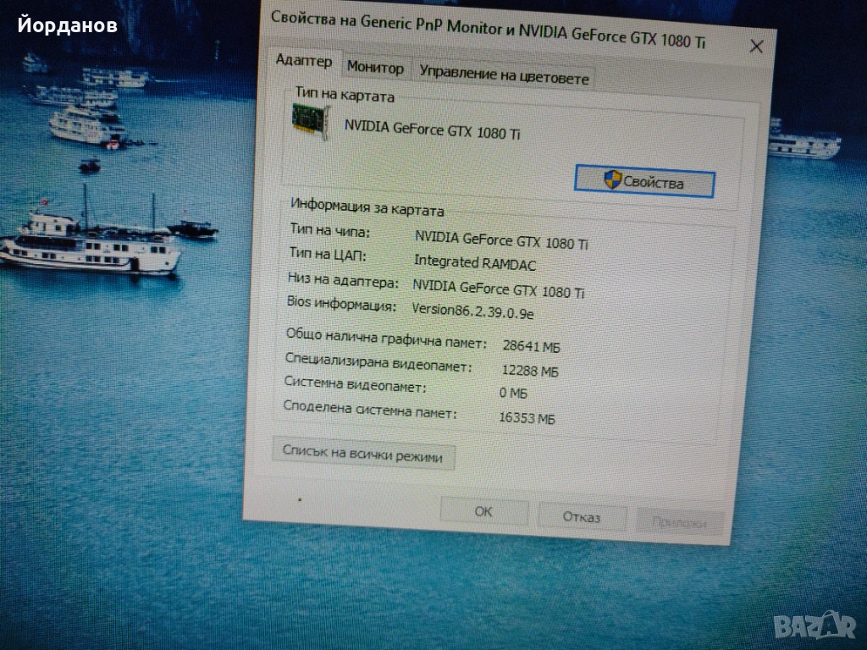Cancel using the Отказ button

581,516
